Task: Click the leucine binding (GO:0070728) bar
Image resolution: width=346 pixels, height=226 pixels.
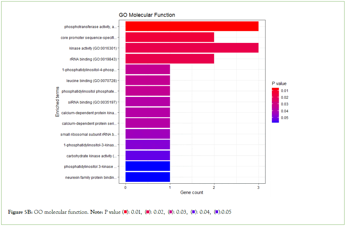Action: (148, 80)
